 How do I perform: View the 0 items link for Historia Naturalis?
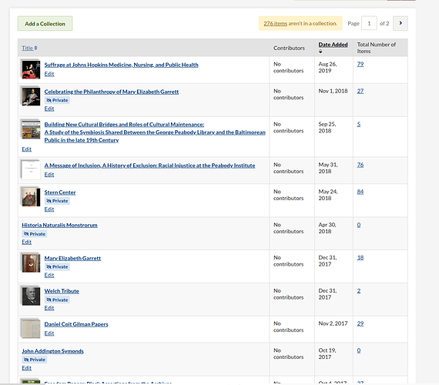click(x=359, y=225)
